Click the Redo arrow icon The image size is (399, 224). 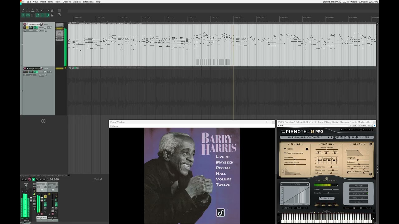click(x=47, y=10)
